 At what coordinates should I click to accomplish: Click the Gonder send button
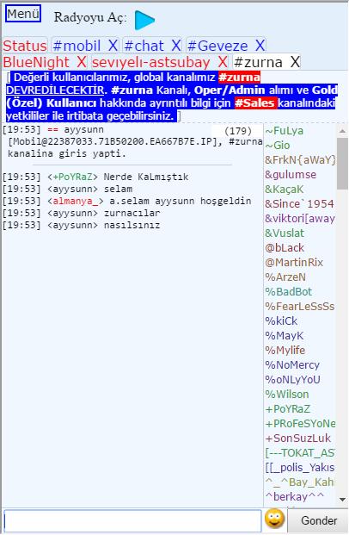point(319,520)
